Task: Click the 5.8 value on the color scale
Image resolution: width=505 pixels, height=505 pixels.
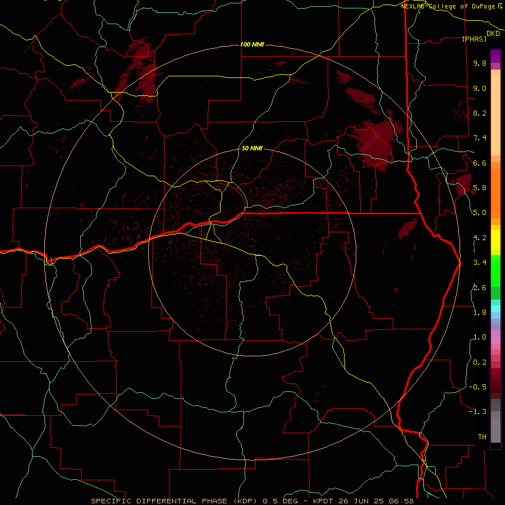Action: pyautogui.click(x=480, y=188)
